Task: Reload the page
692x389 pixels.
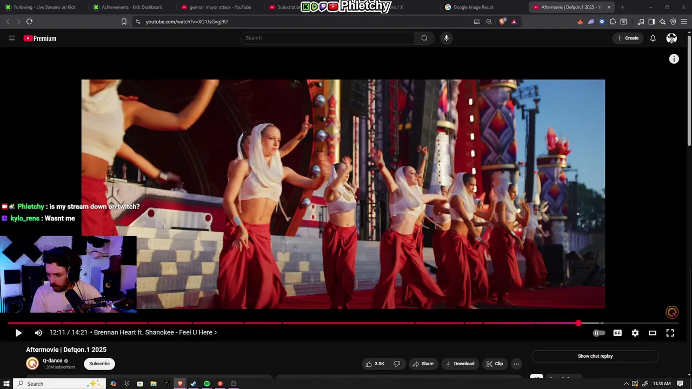Action: [x=29, y=22]
